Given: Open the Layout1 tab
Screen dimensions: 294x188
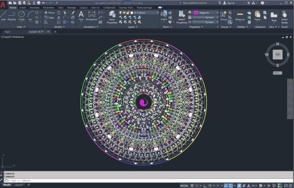Looking at the screenshot, I should [x=19, y=185].
